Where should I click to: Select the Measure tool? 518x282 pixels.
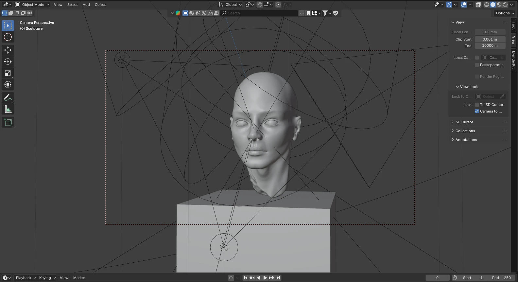click(x=8, y=109)
